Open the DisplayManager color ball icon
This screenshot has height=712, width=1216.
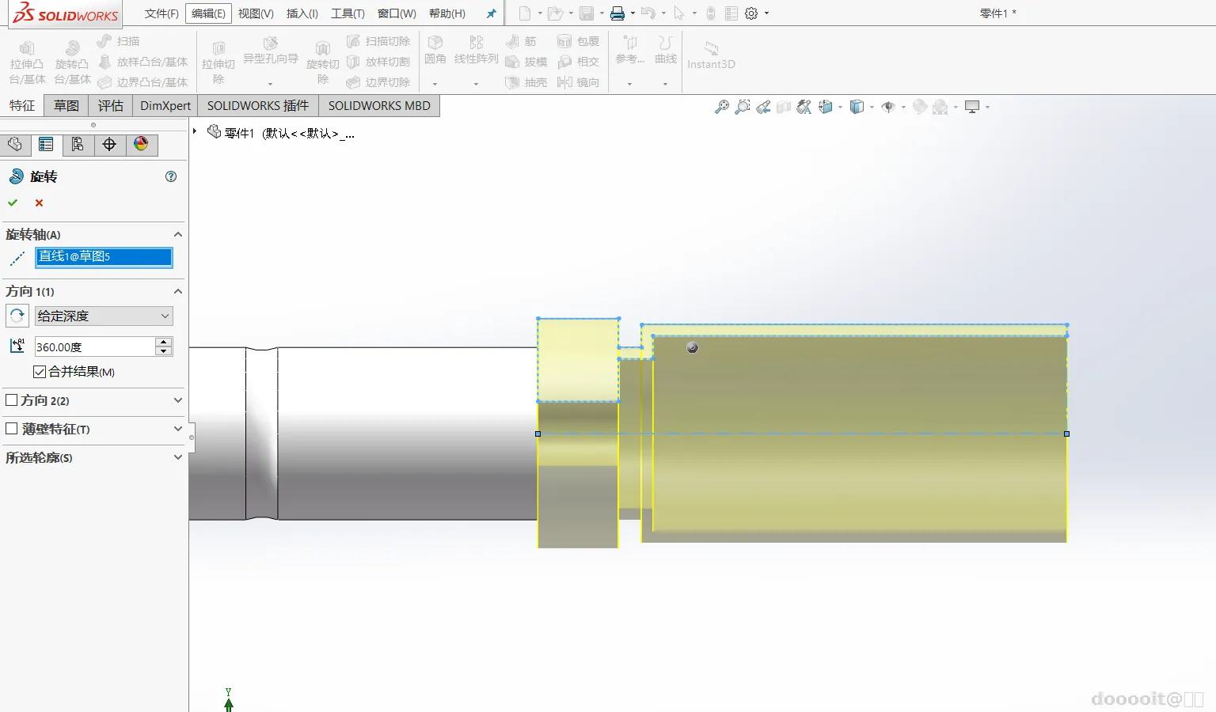pos(141,145)
